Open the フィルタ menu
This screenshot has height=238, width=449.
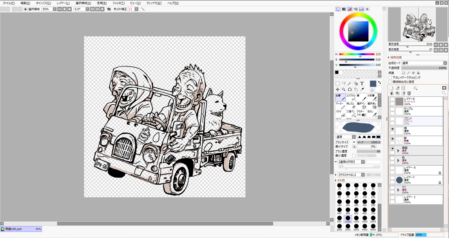[118, 3]
